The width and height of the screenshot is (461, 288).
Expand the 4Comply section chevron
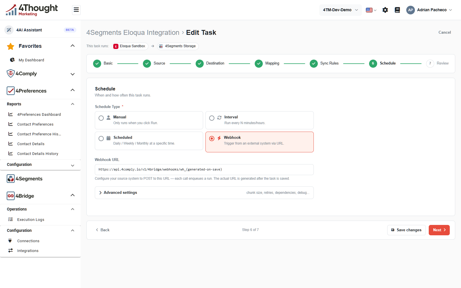coord(73,74)
